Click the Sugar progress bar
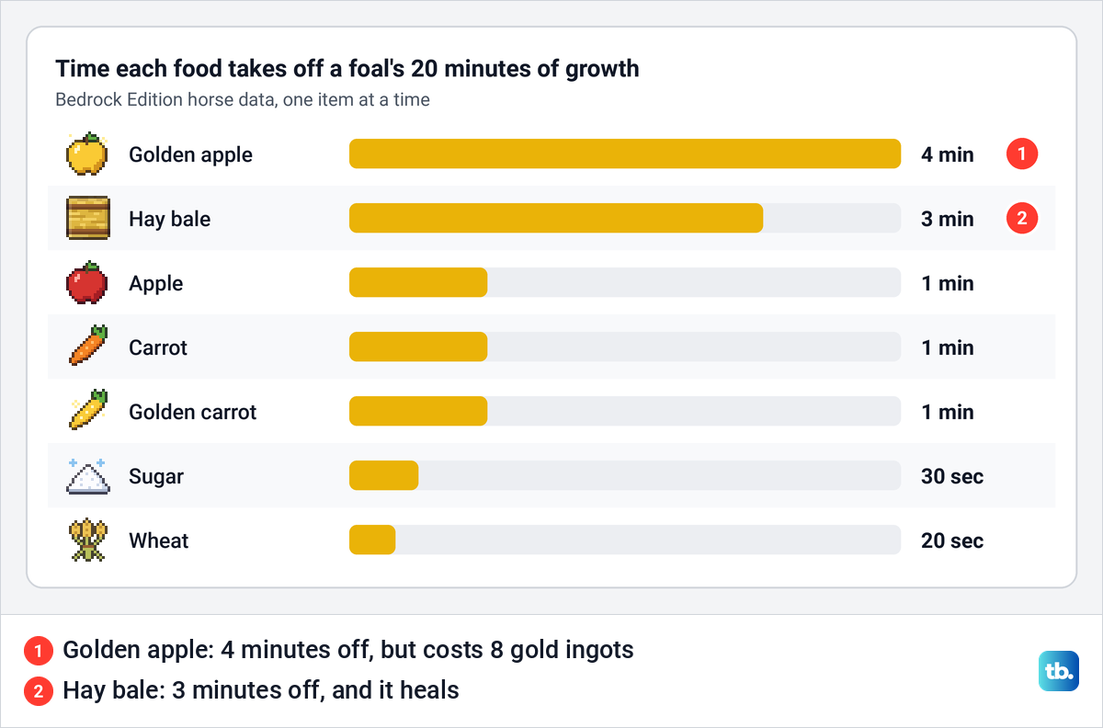The height and width of the screenshot is (728, 1103). 625,476
